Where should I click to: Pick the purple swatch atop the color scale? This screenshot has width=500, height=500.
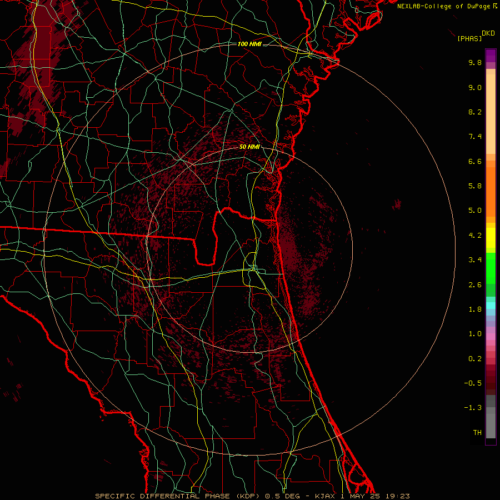click(x=491, y=56)
